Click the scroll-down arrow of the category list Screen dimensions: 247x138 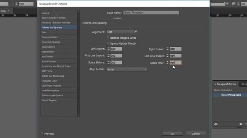coord(78,115)
